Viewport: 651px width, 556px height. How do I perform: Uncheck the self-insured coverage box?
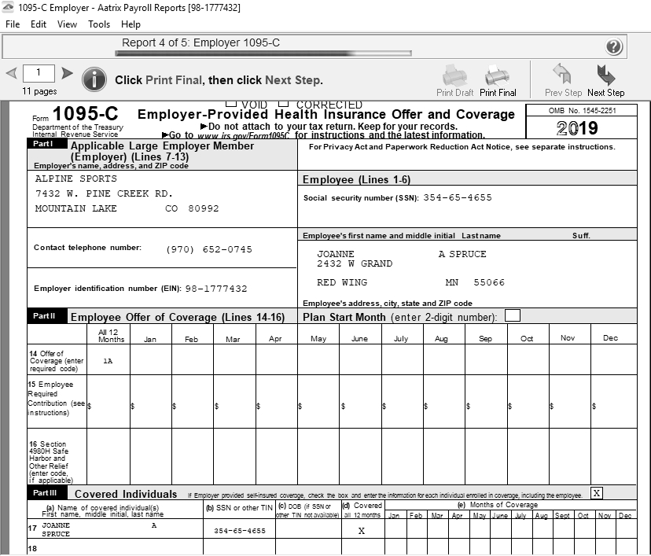click(x=597, y=493)
